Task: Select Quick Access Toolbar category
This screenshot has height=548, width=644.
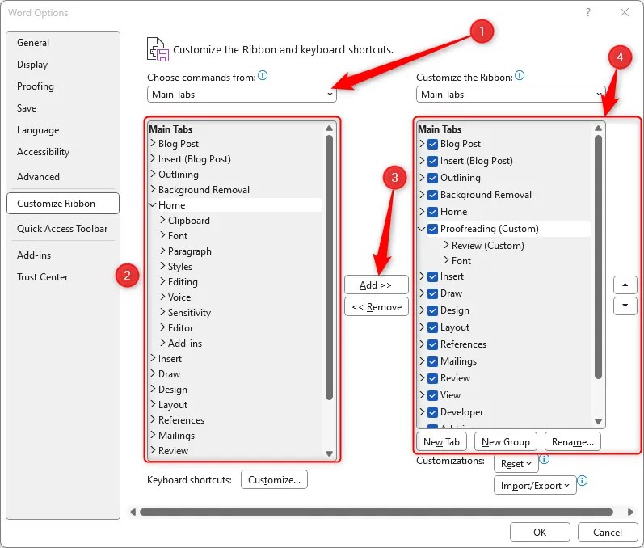Action: pos(62,229)
